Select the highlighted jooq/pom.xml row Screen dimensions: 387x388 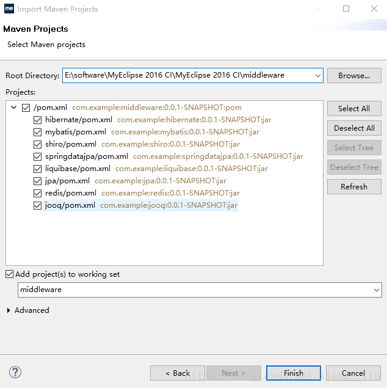(x=141, y=205)
